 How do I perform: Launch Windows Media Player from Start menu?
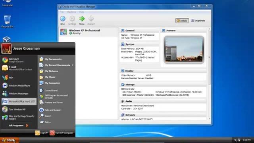19,85
